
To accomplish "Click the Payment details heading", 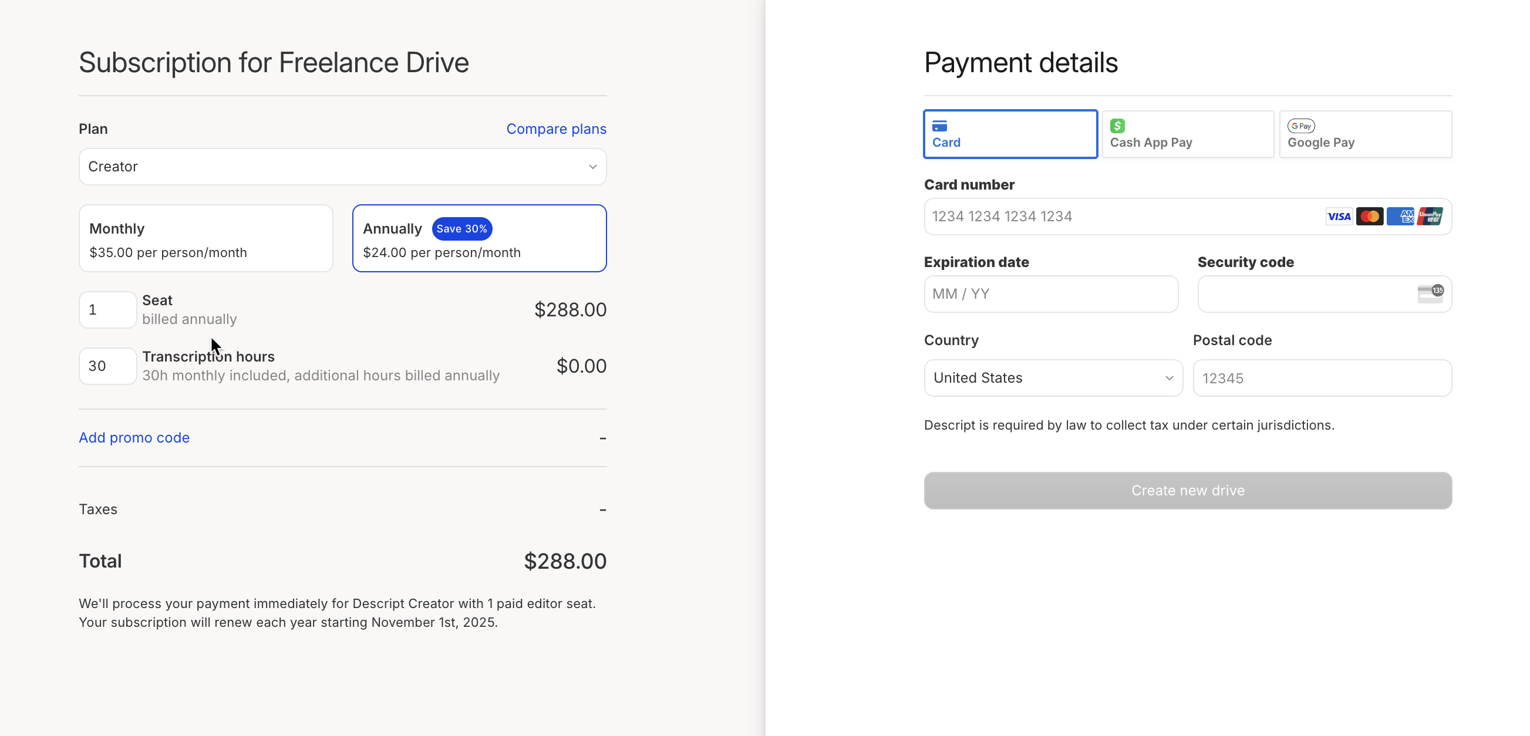I will 1020,62.
